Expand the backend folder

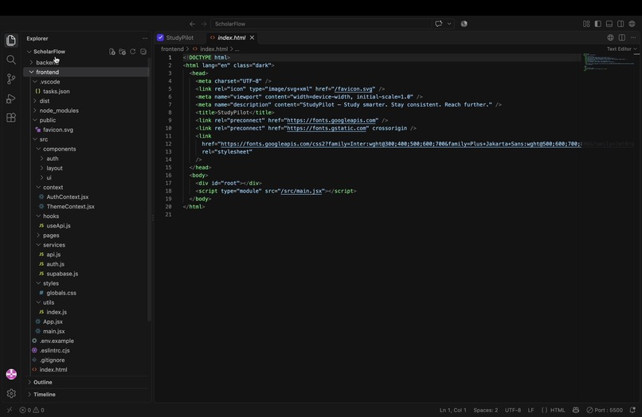(x=86, y=62)
